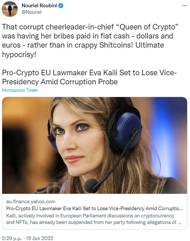Open the Pro-Crypto EU Lawmaker card headline

(x=94, y=208)
